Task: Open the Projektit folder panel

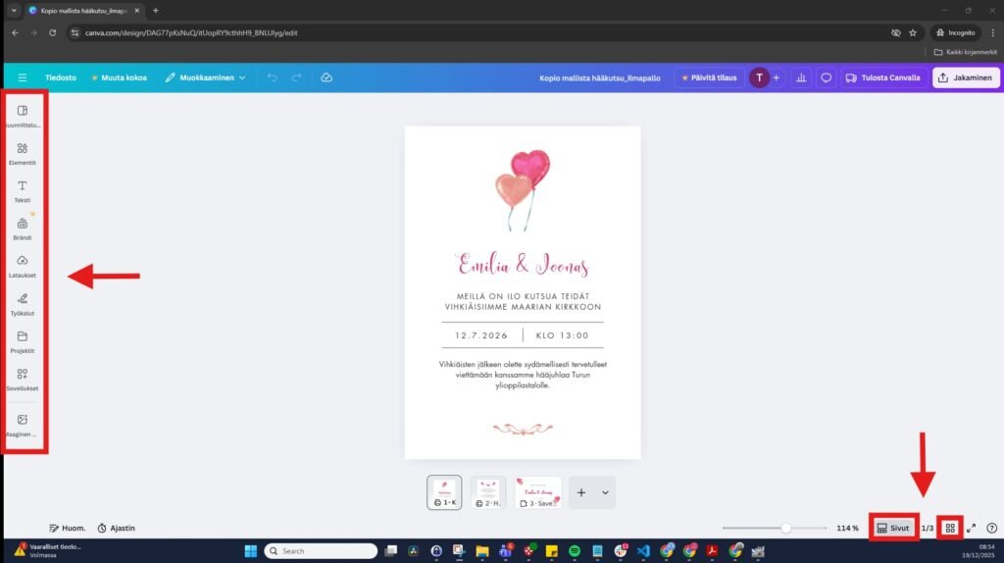Action: coord(23,340)
